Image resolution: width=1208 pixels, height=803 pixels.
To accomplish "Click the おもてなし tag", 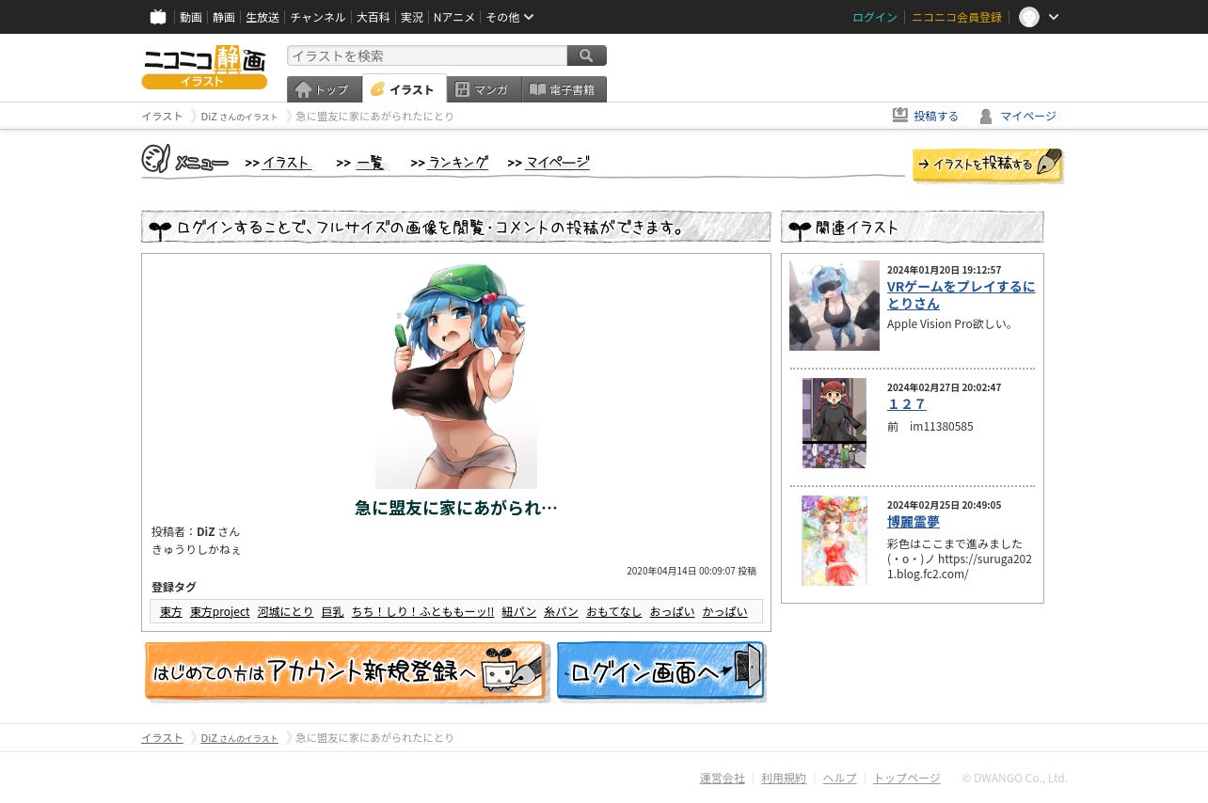I will coord(613,612).
